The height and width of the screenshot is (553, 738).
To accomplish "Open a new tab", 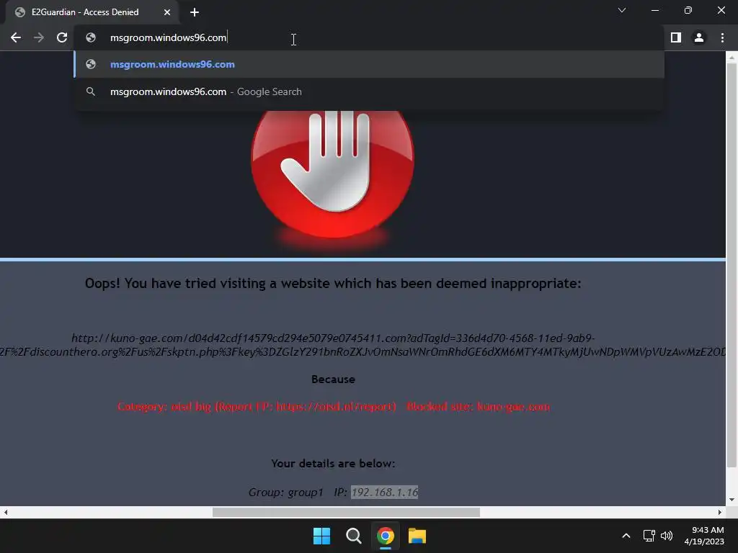I will point(195,12).
